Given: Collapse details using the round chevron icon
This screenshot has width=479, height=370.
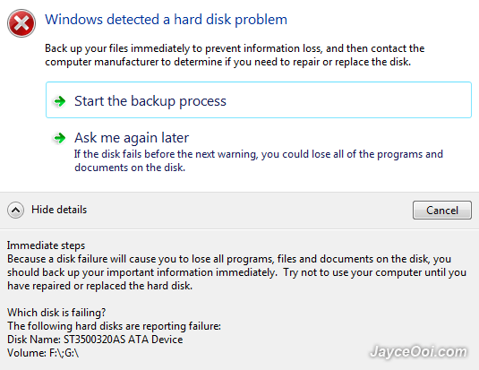Looking at the screenshot, I should (15, 210).
